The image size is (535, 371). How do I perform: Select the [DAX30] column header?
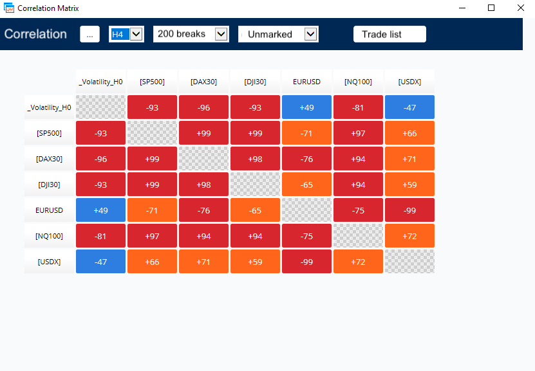(x=203, y=82)
